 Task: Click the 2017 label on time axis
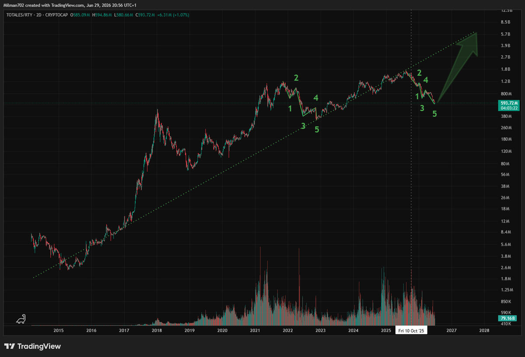pyautogui.click(x=124, y=331)
